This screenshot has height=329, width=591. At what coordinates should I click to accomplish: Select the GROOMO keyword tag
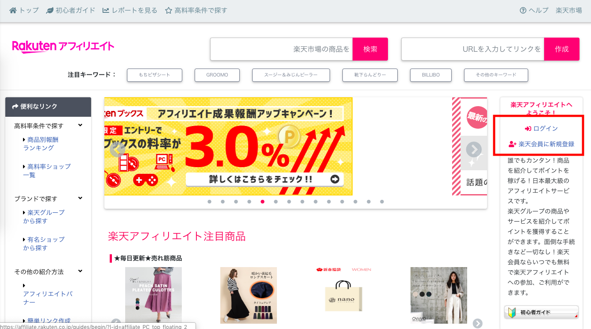coord(217,75)
